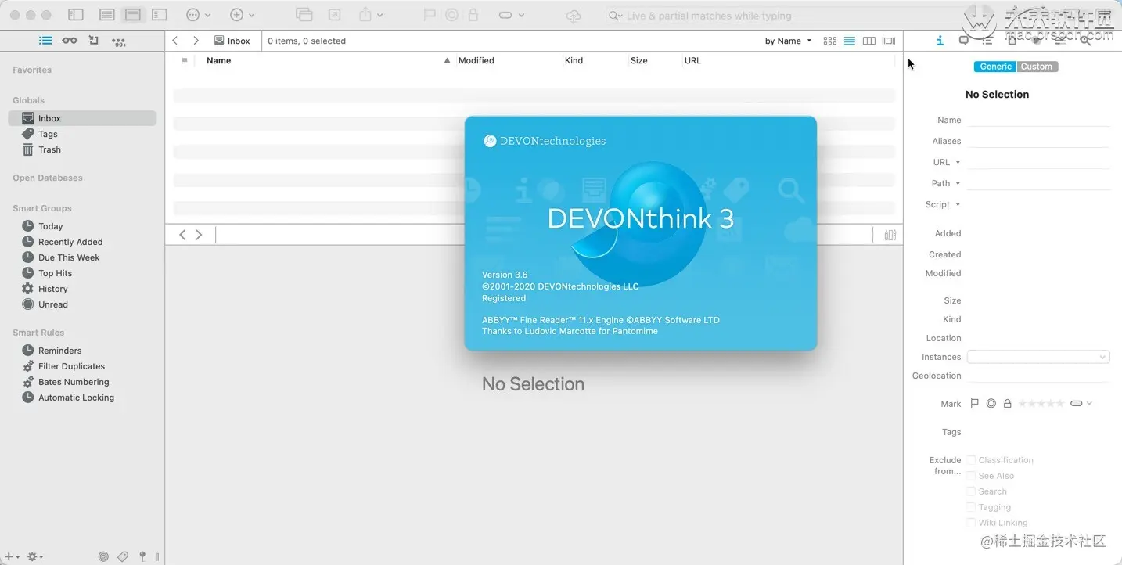Open the Info inspector tab

coord(940,41)
